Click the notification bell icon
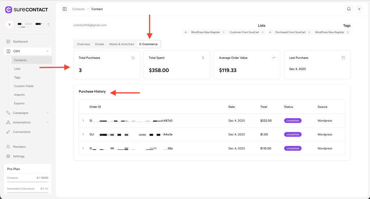The image size is (370, 199). click(349, 9)
